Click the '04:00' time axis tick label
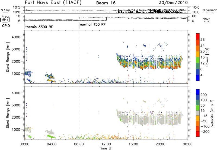The image size is (217, 150). point(52,144)
